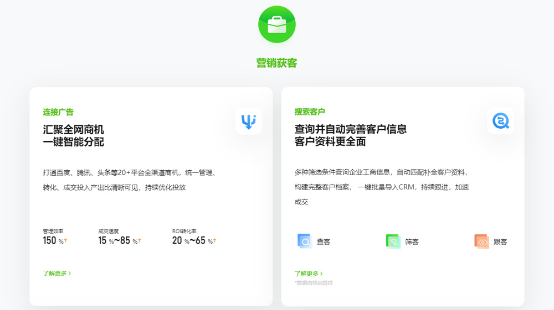Viewport: 554px width, 310px height.
Task: Click the 查询并自动完善客户信息 heading
Action: tap(351, 129)
